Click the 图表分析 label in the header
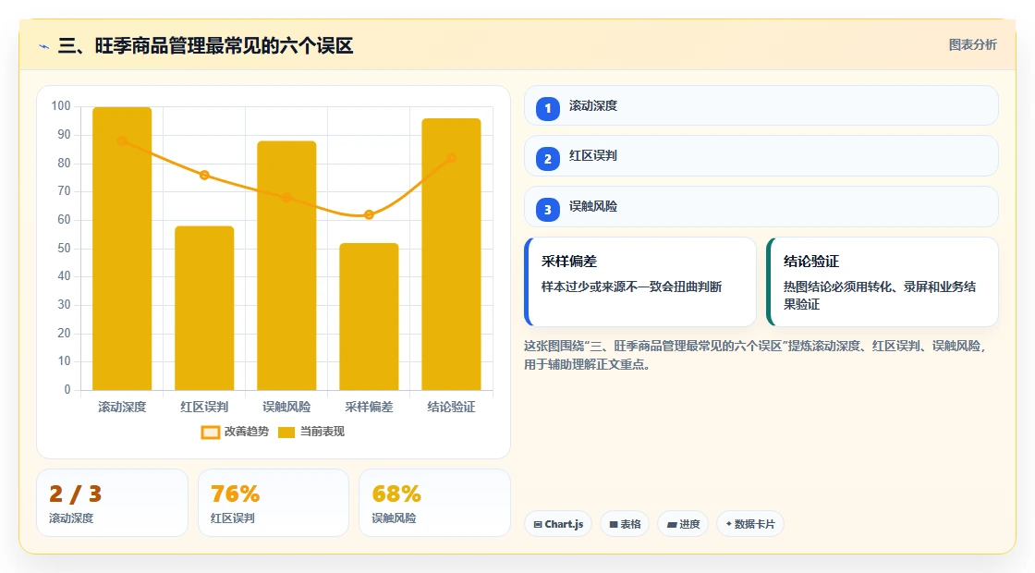This screenshot has width=1035, height=573. tap(972, 45)
